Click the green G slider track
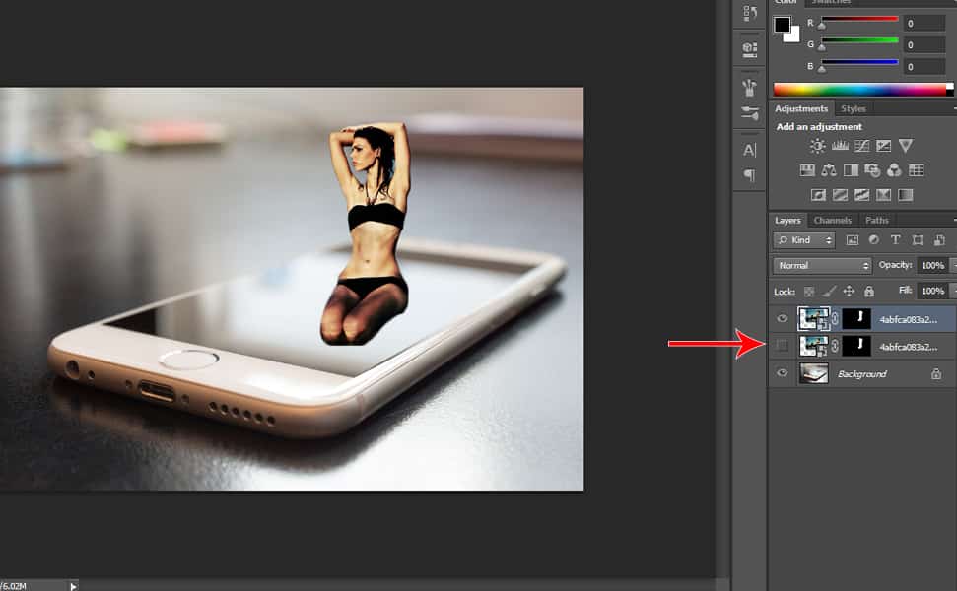This screenshot has height=591, width=957. coord(860,40)
